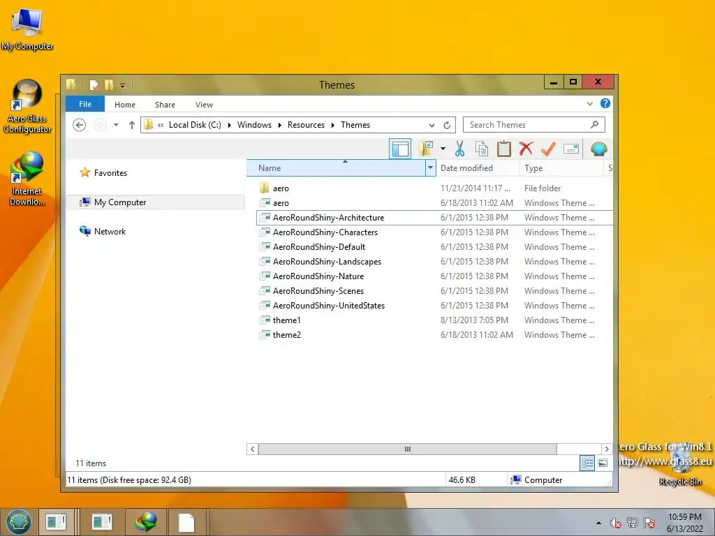Image resolution: width=715 pixels, height=536 pixels.
Task: Open the Name column filter dropdown
Action: point(430,167)
